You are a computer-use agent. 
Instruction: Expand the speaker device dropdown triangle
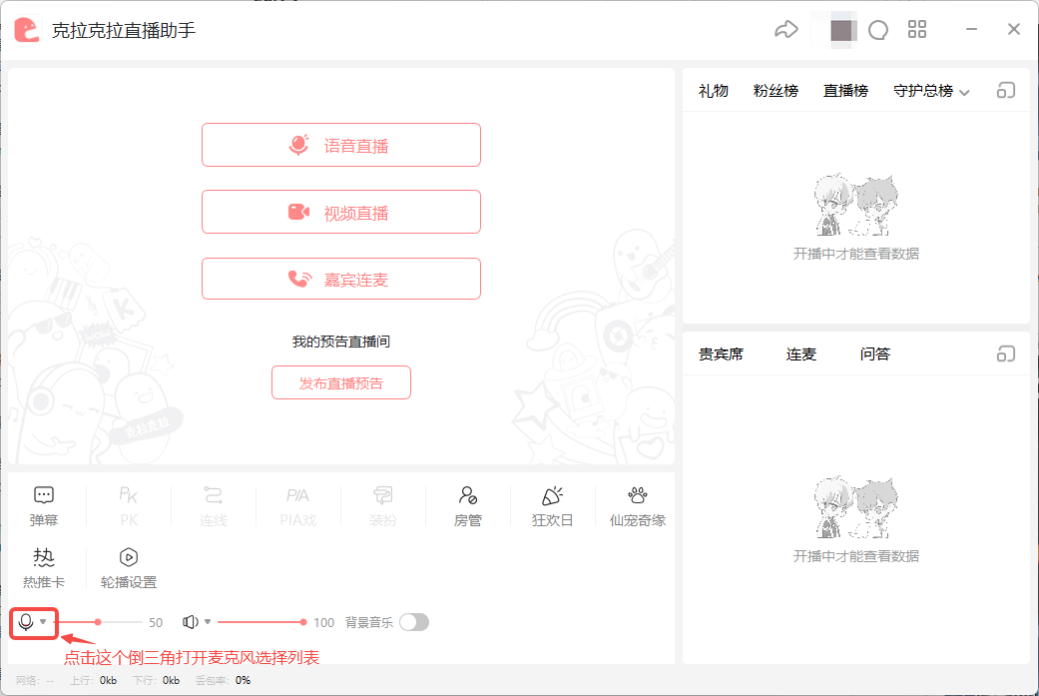point(208,622)
